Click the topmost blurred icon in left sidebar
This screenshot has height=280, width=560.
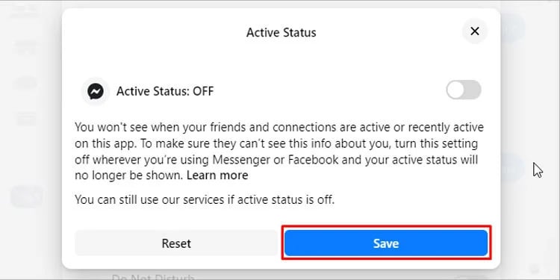(25, 10)
